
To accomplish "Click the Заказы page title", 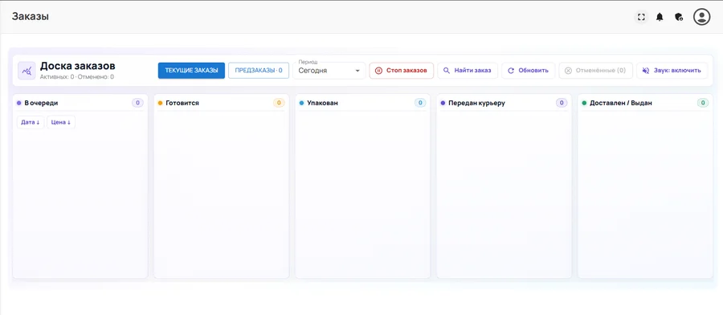I will point(31,17).
